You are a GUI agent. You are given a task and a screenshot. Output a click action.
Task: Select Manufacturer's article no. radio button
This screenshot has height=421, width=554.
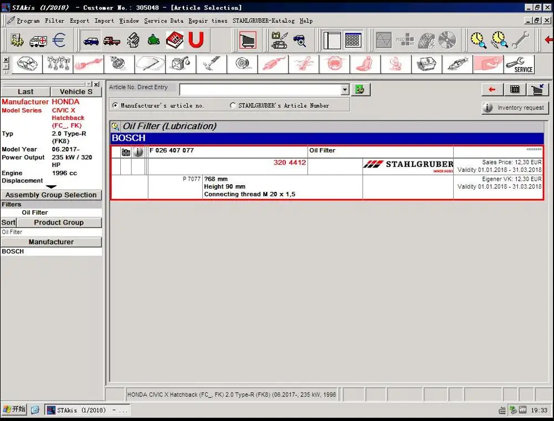tap(115, 105)
